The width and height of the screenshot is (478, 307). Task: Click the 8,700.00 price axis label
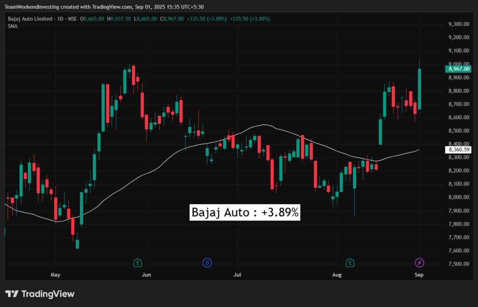459,104
